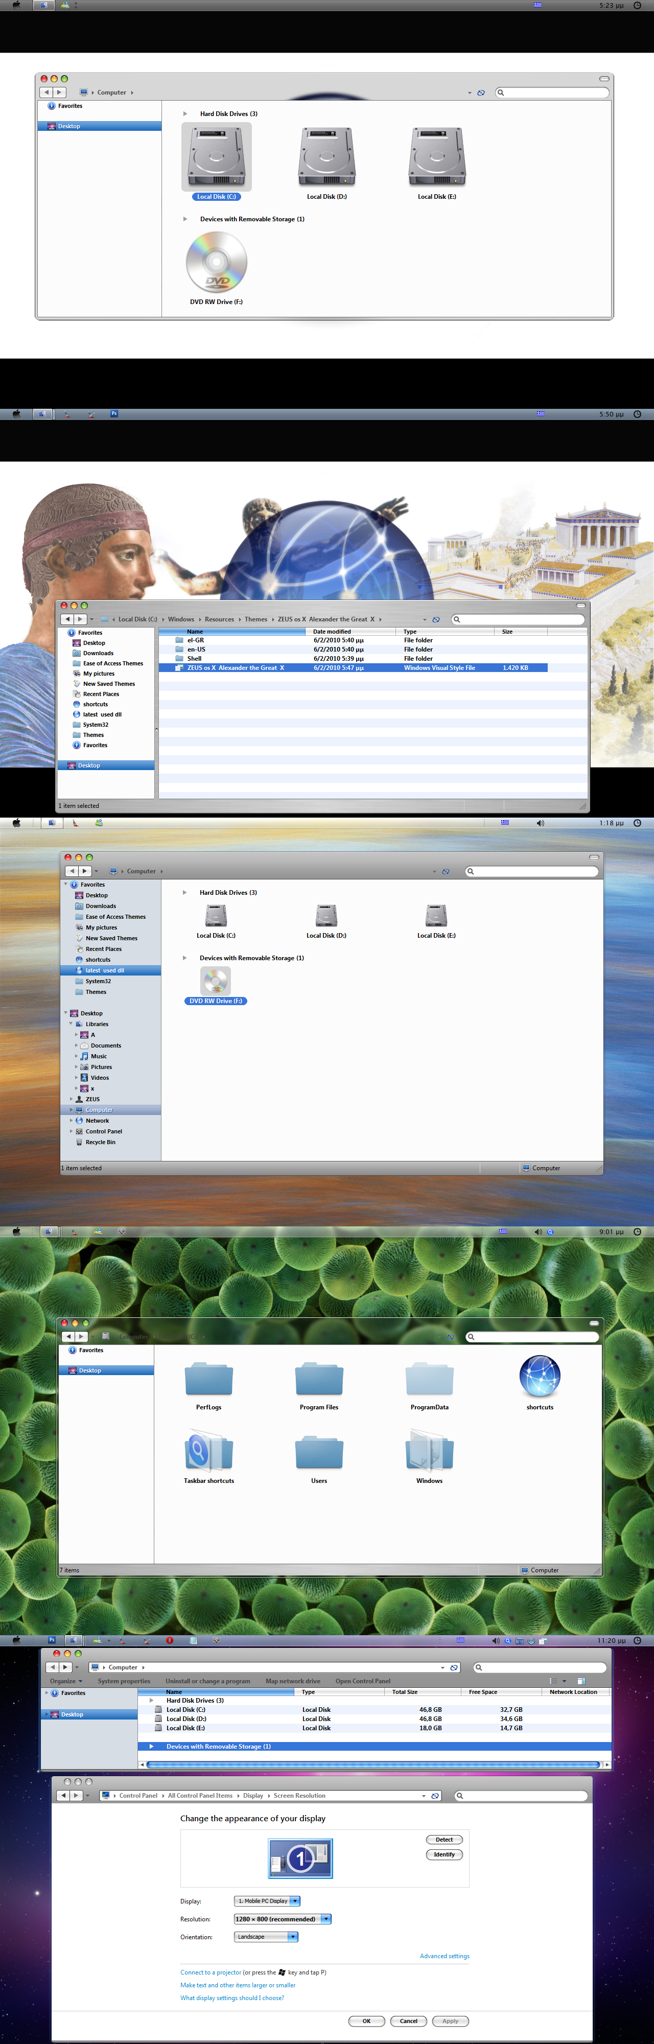This screenshot has height=2044, width=654.
Task: Select Network in the sidebar tree
Action: [x=97, y=1121]
